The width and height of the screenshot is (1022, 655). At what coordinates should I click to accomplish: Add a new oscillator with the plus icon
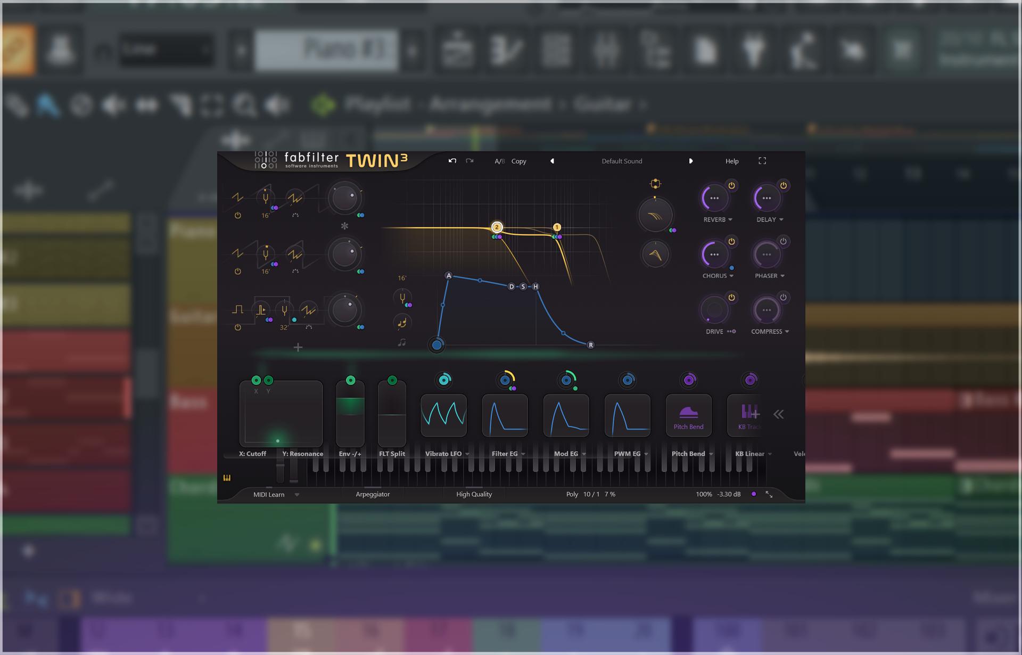[x=298, y=348]
